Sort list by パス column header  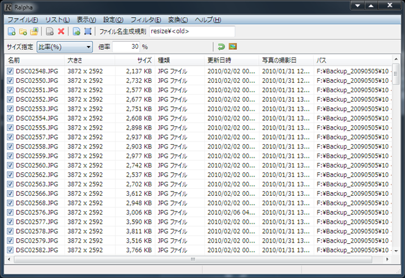(x=353, y=60)
